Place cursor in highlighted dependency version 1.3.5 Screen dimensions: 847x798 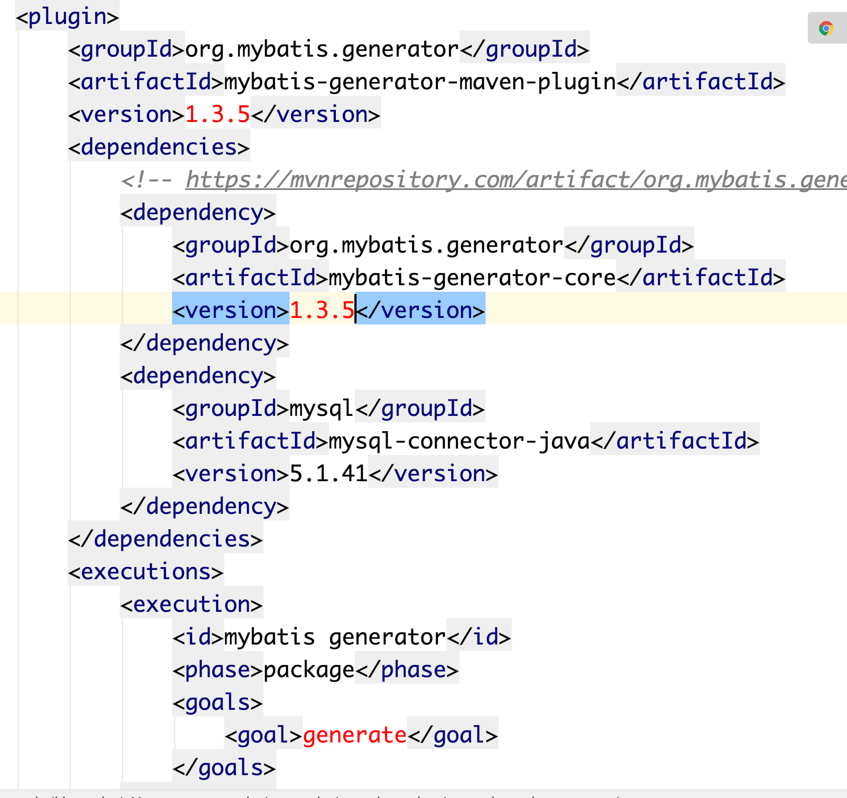point(322,311)
